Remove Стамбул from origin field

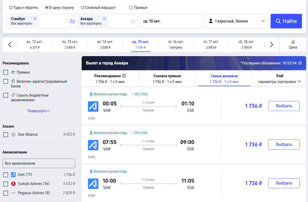35,19
